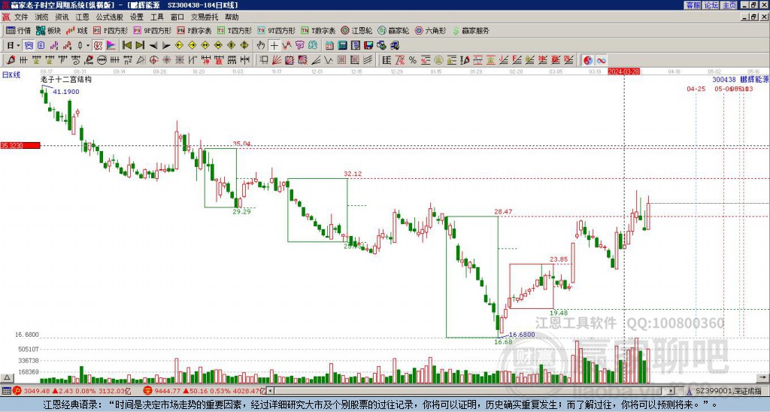Step chart left with black arrow
770x412 pixels.
tap(153, 45)
